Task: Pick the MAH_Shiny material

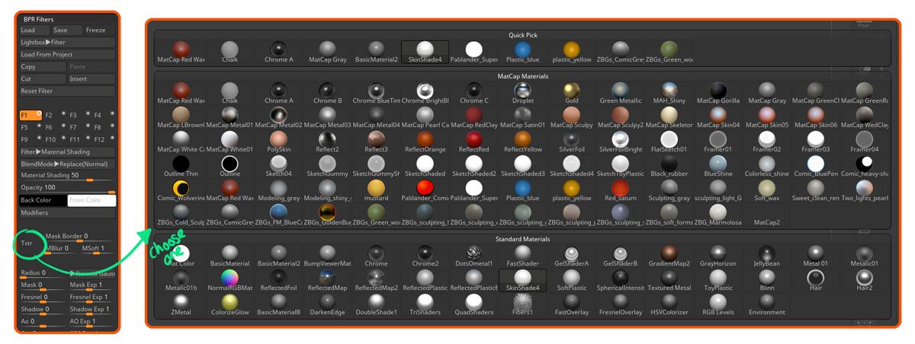Action: click(669, 93)
